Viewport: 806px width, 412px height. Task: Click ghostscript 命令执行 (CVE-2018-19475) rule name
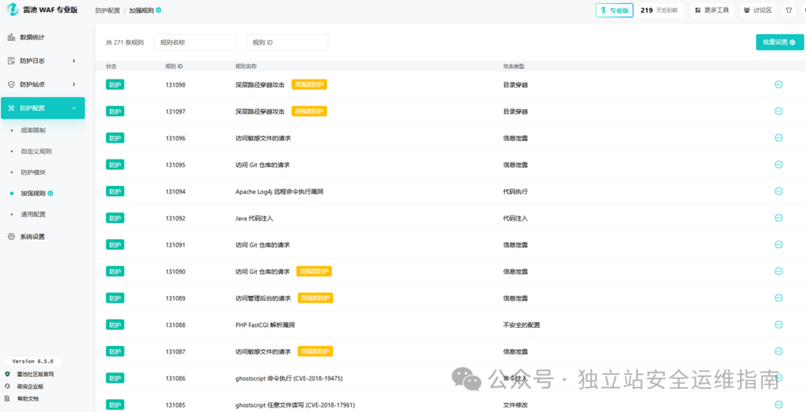(289, 379)
